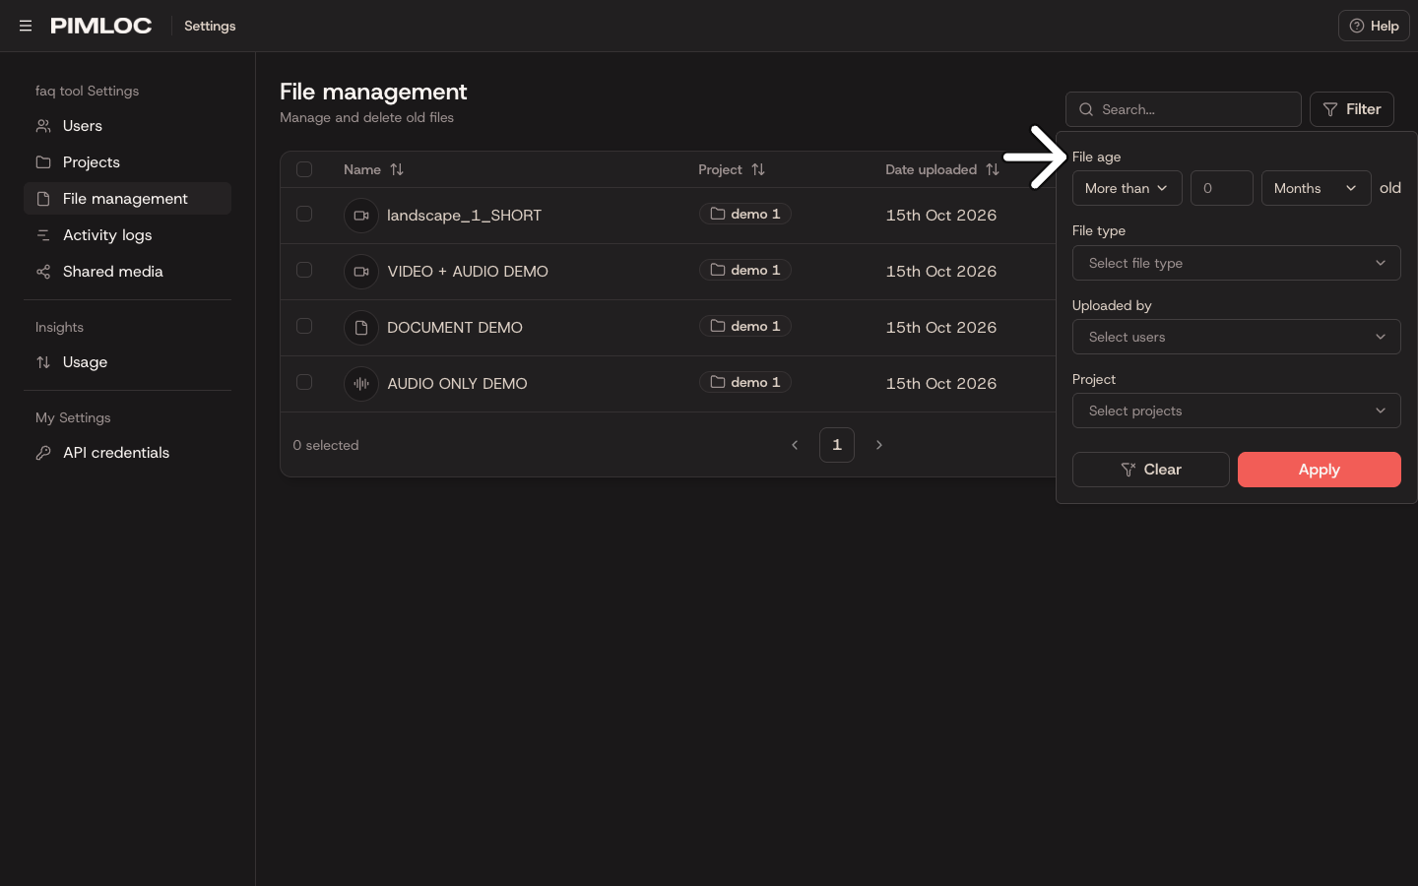The height and width of the screenshot is (886, 1418).
Task: Open the More than comparison dropdown
Action: [1127, 188]
